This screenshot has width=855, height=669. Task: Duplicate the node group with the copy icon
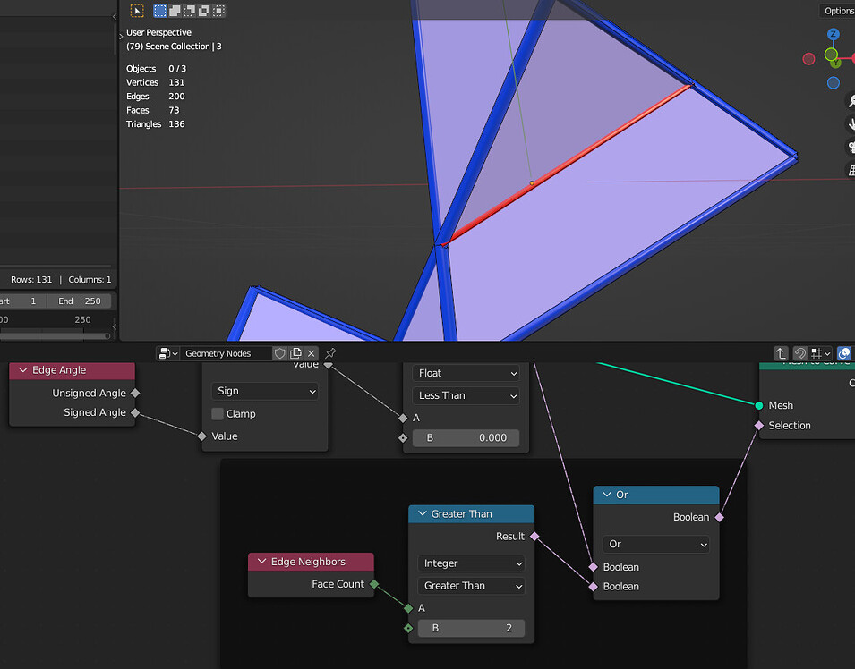(x=295, y=352)
